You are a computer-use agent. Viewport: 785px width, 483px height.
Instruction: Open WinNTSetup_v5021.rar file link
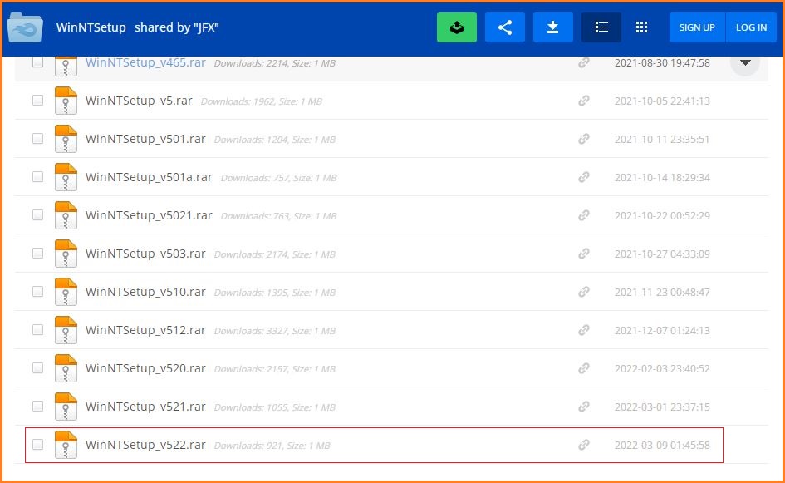[149, 215]
